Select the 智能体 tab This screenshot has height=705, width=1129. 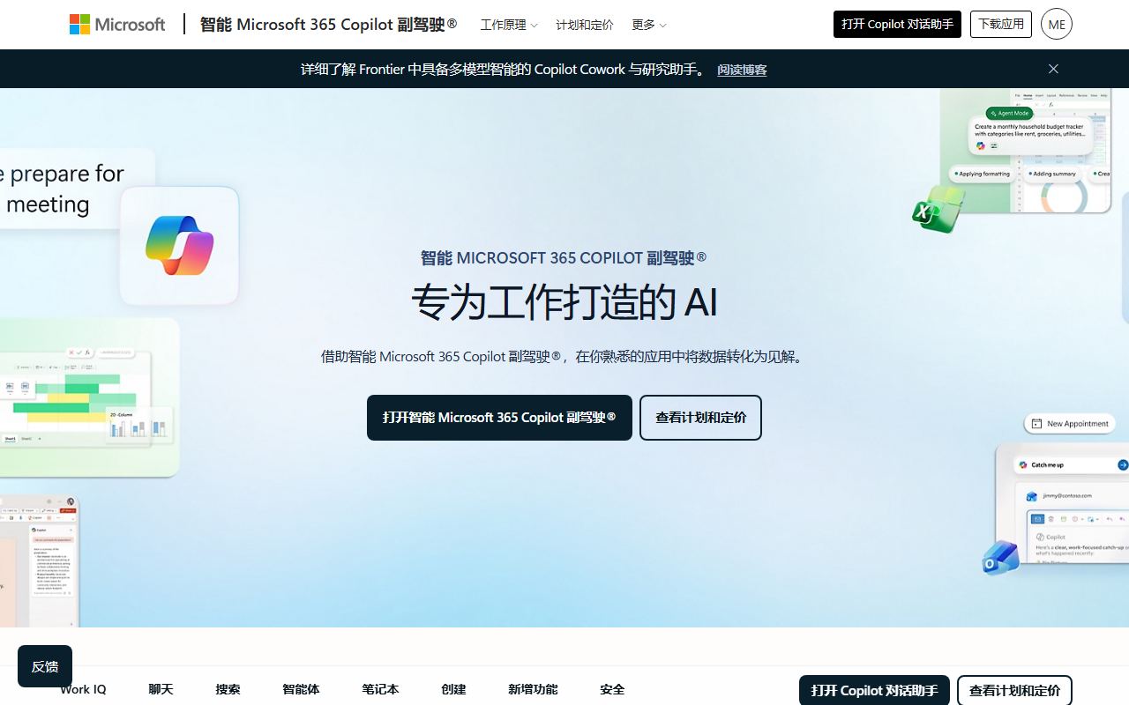[x=301, y=689]
